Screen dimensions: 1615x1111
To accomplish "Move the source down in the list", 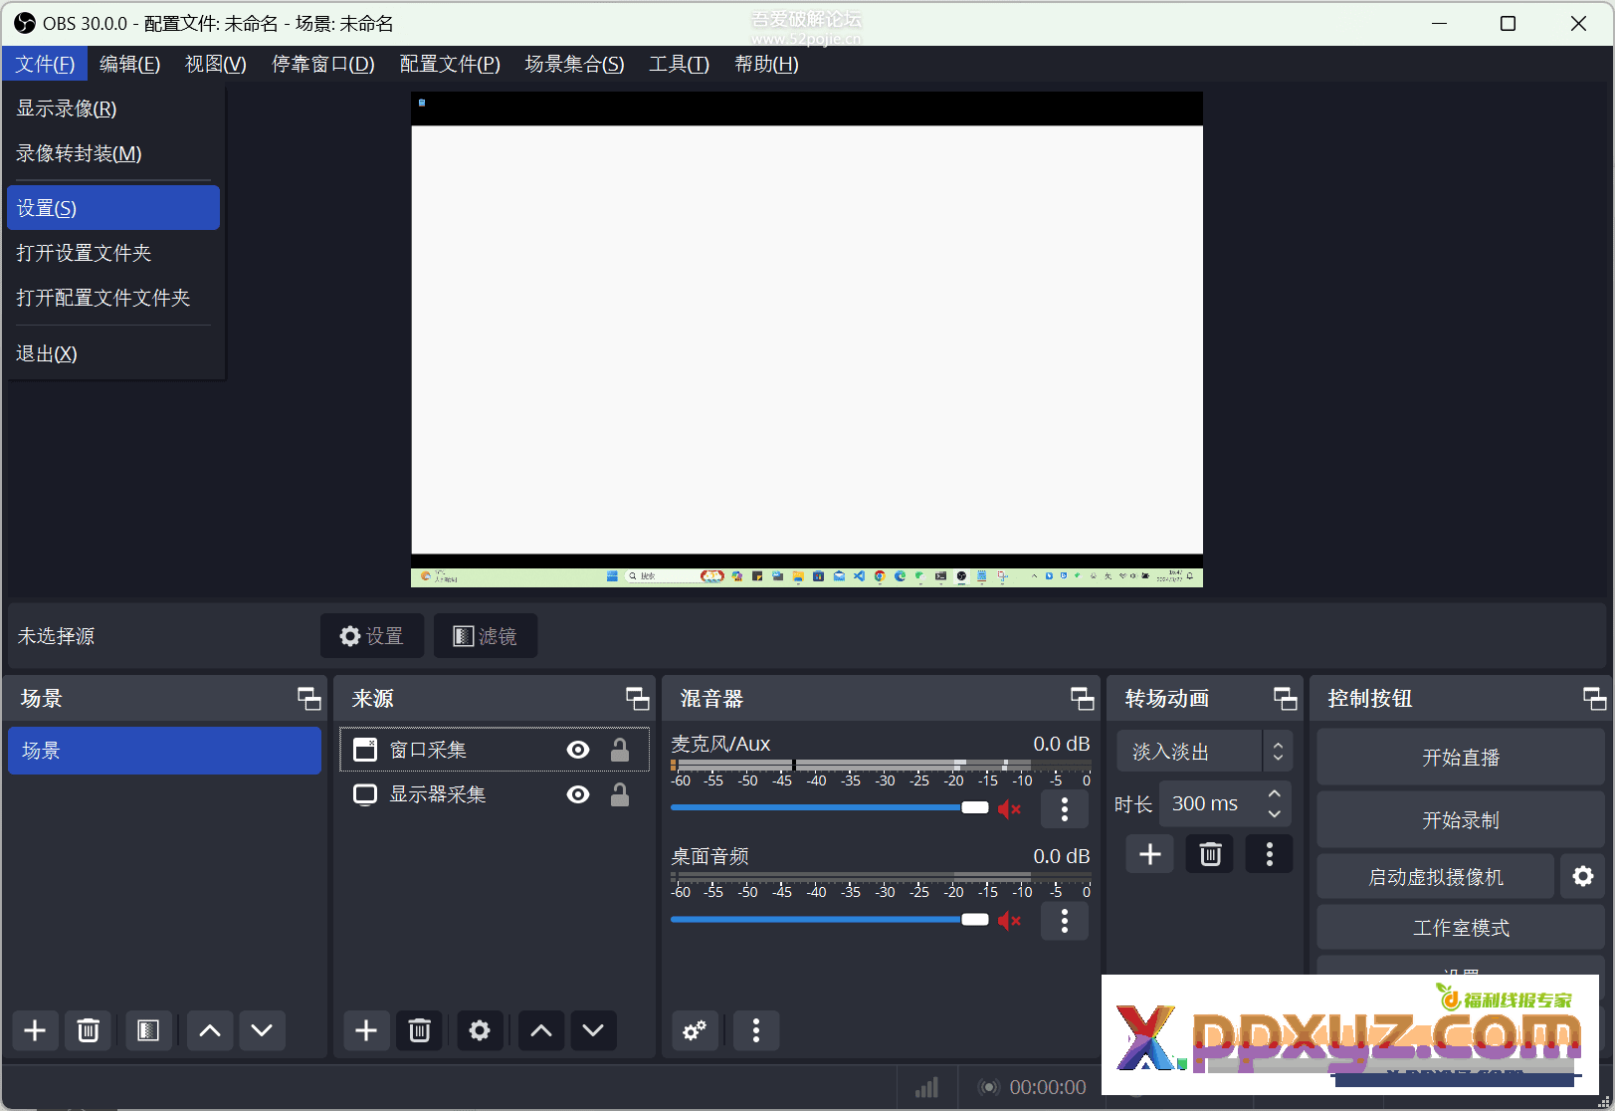I will click(593, 1030).
